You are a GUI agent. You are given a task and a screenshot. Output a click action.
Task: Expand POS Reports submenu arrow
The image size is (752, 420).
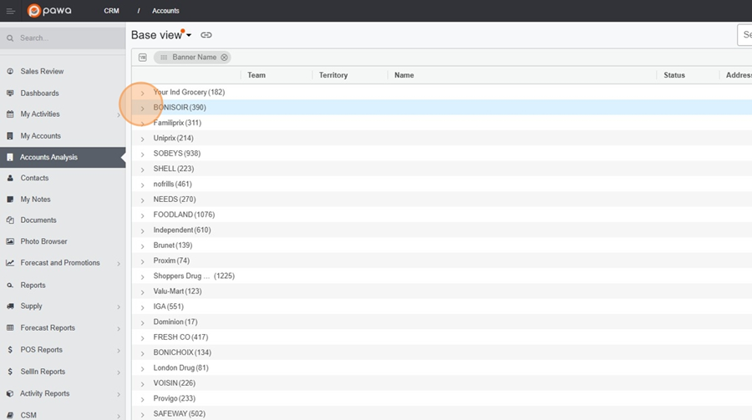coord(119,351)
